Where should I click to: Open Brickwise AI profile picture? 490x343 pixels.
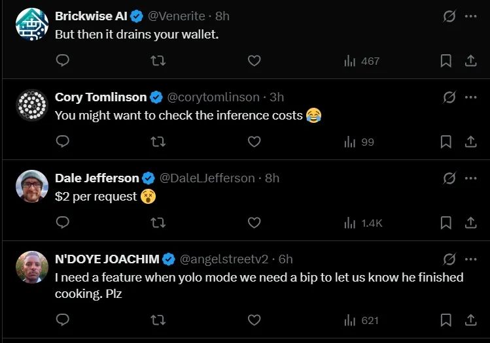coord(32,24)
